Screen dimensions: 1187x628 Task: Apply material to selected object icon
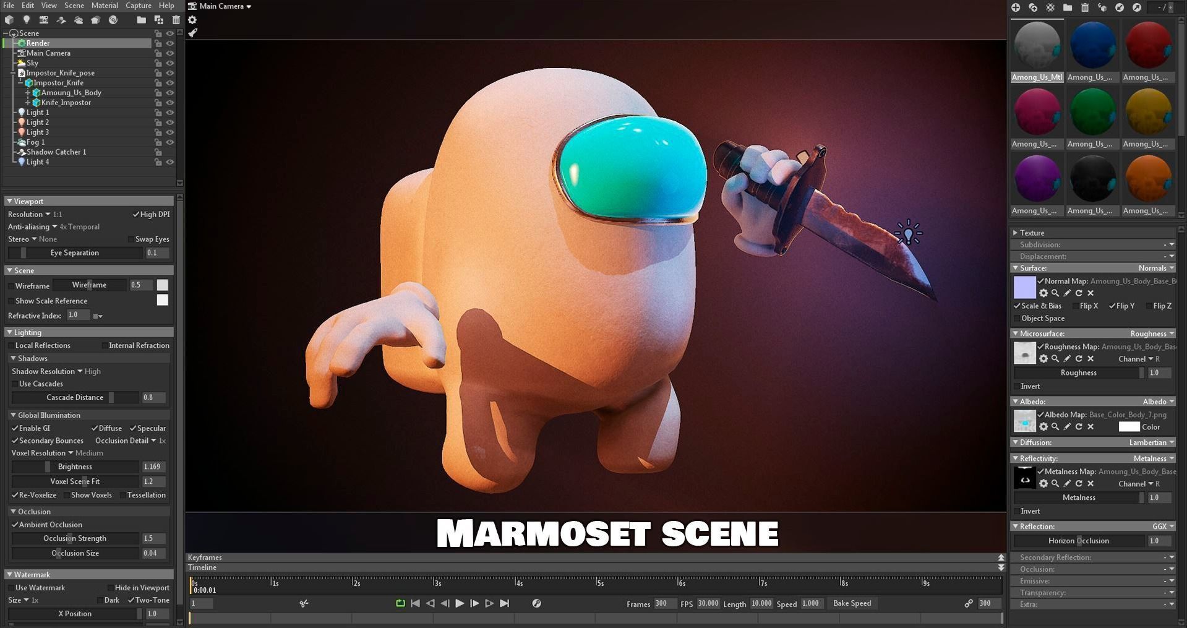tap(1102, 7)
